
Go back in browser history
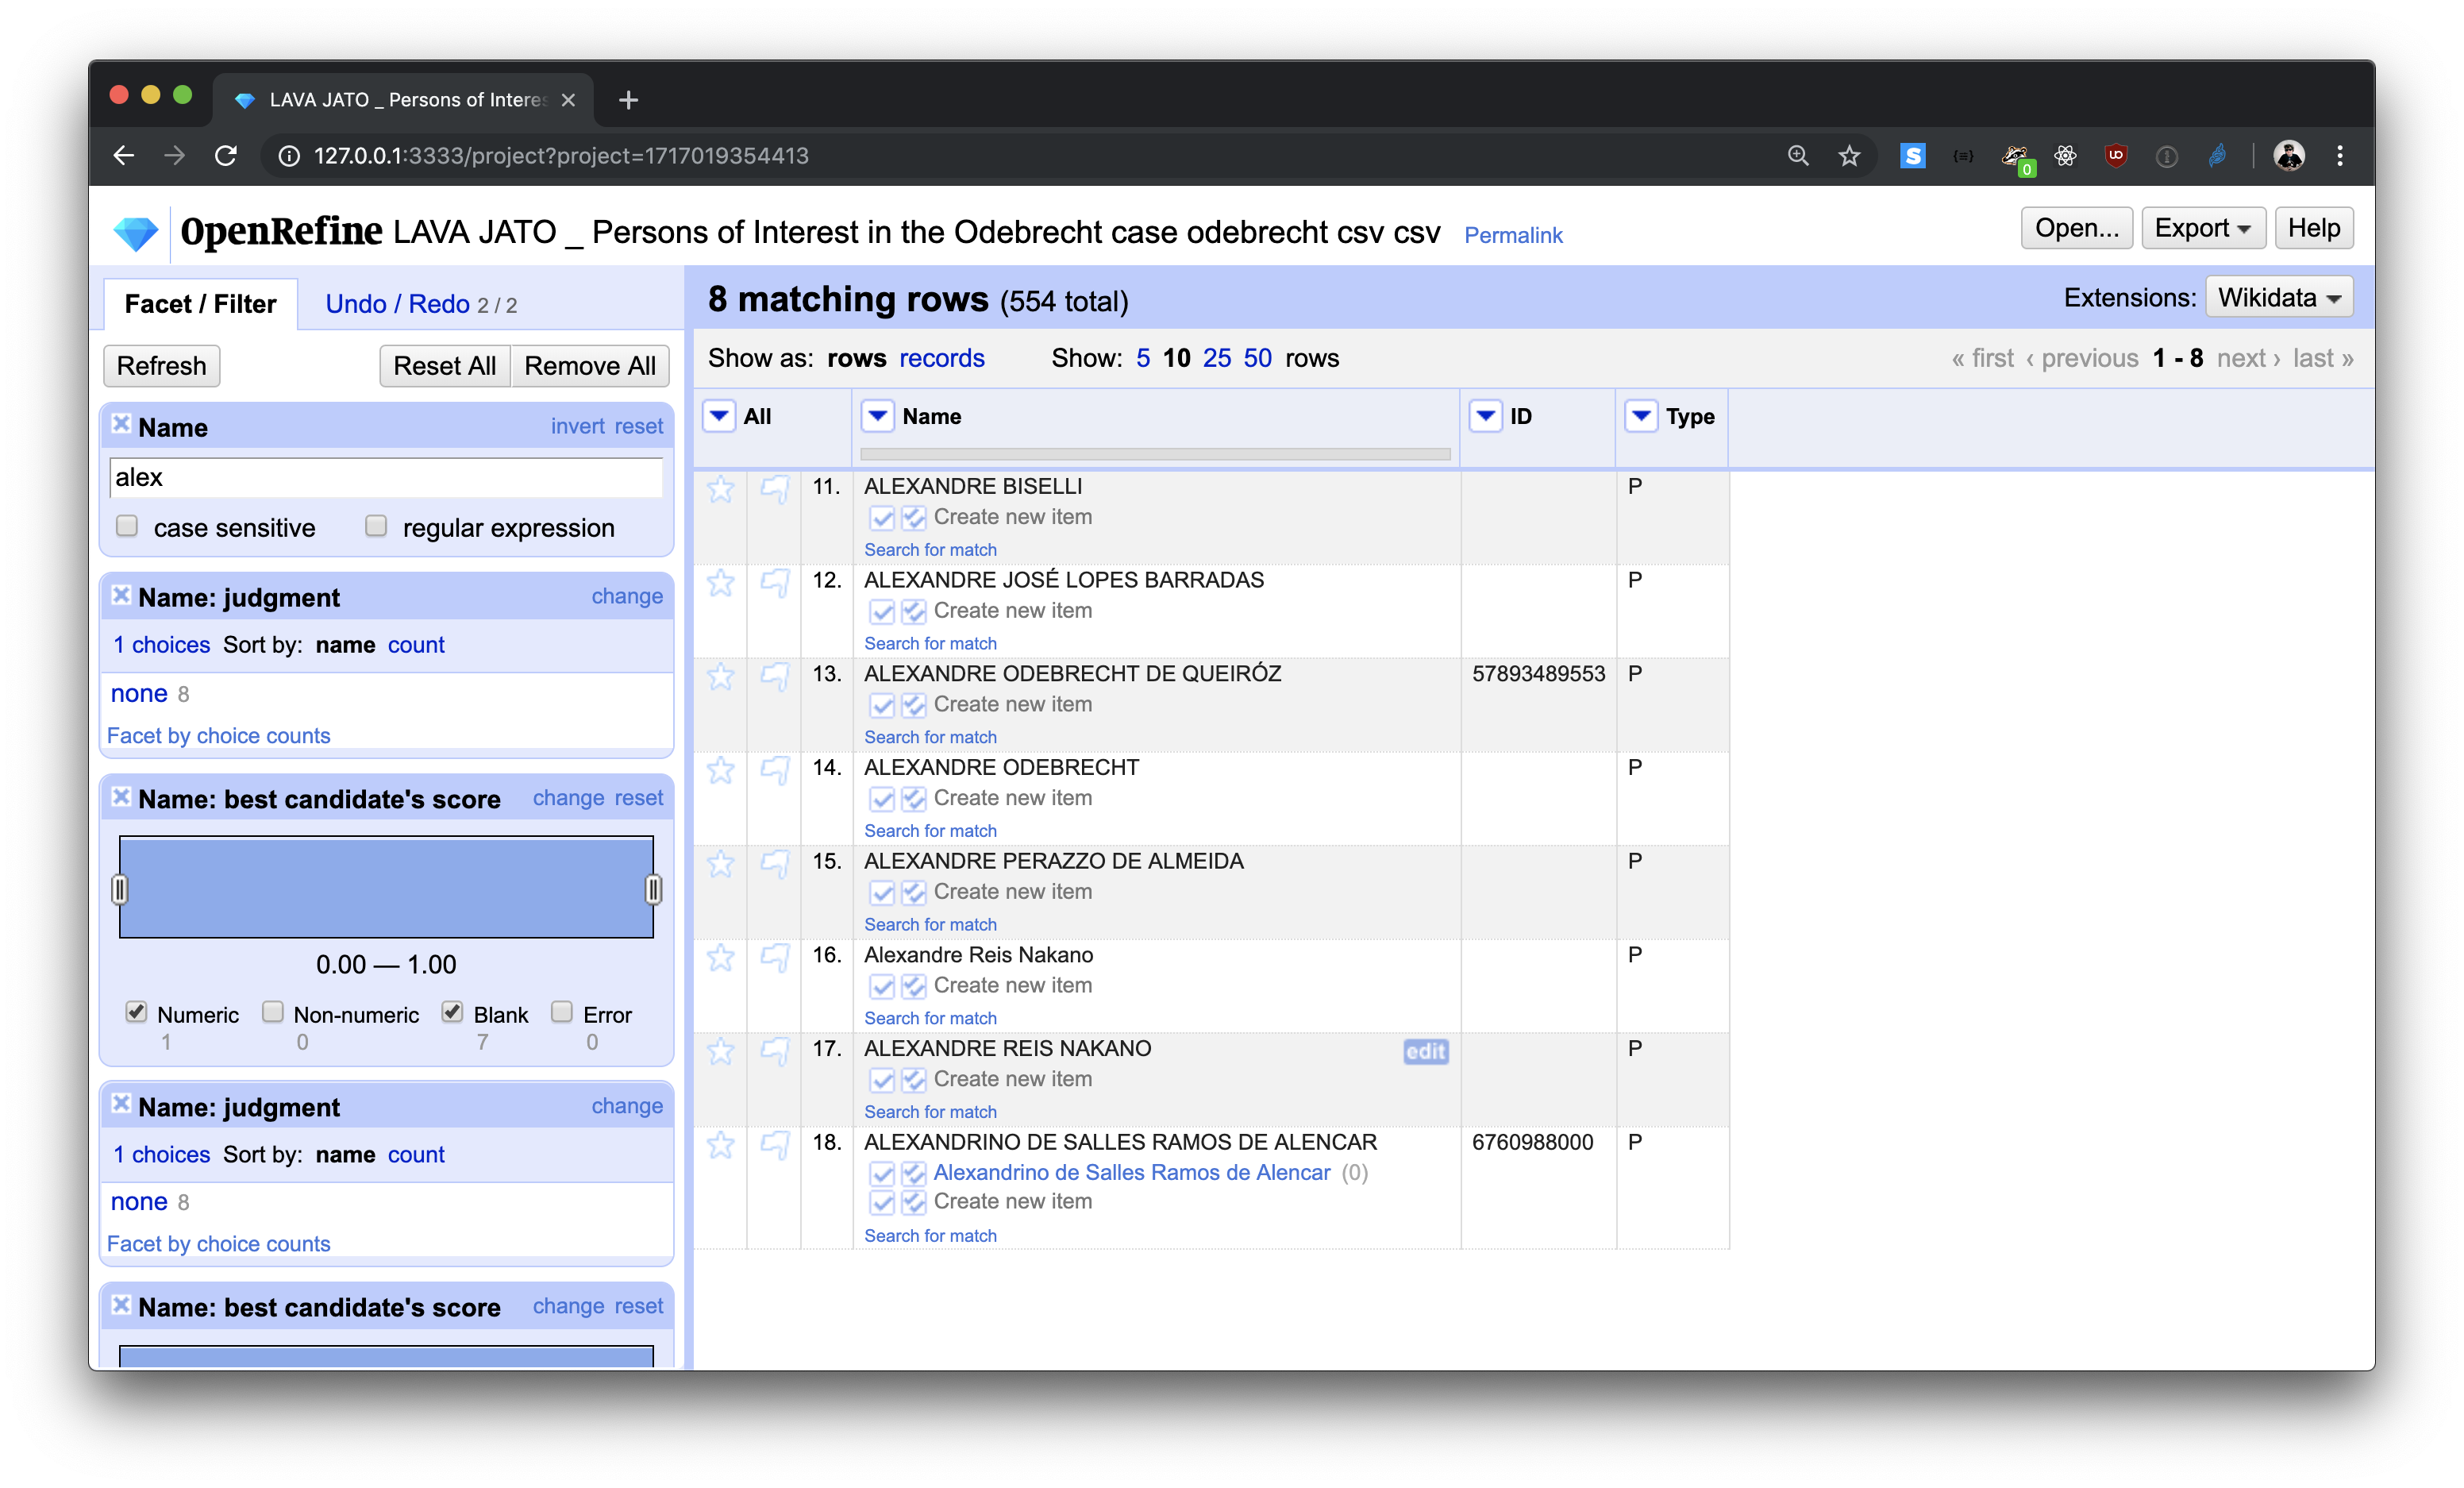123,156
